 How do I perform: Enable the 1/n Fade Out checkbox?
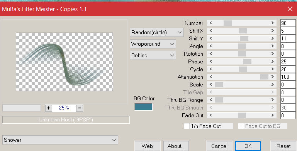tap(187, 126)
